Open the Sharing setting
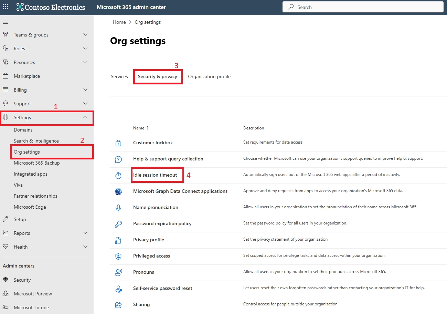The width and height of the screenshot is (447, 314). tap(141, 304)
